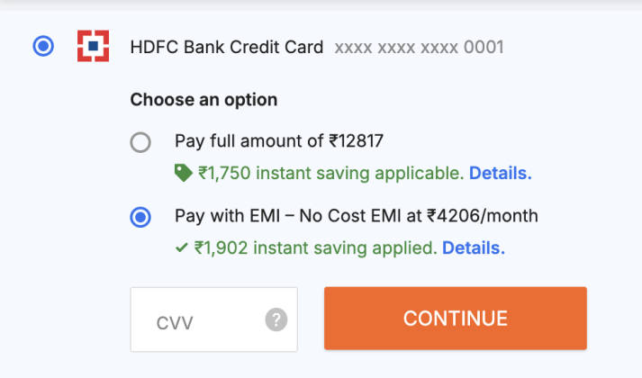The height and width of the screenshot is (378, 642).
Task: Select the HDFC Bank Credit Card radio button
Action: pyautogui.click(x=43, y=47)
